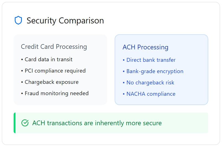
Task: Click the green accent bar on the banner
Action: (15, 123)
